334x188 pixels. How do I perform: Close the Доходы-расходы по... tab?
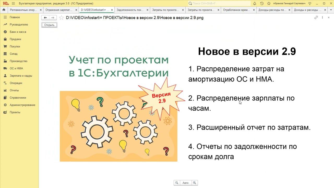click(x=290, y=10)
